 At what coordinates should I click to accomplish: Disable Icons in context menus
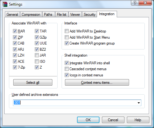pyautogui.click(x=67, y=75)
